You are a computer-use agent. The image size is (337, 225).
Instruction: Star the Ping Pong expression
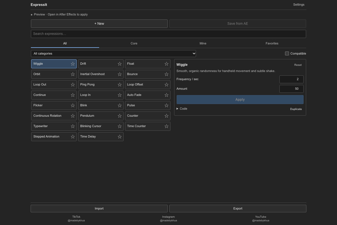[120, 85]
